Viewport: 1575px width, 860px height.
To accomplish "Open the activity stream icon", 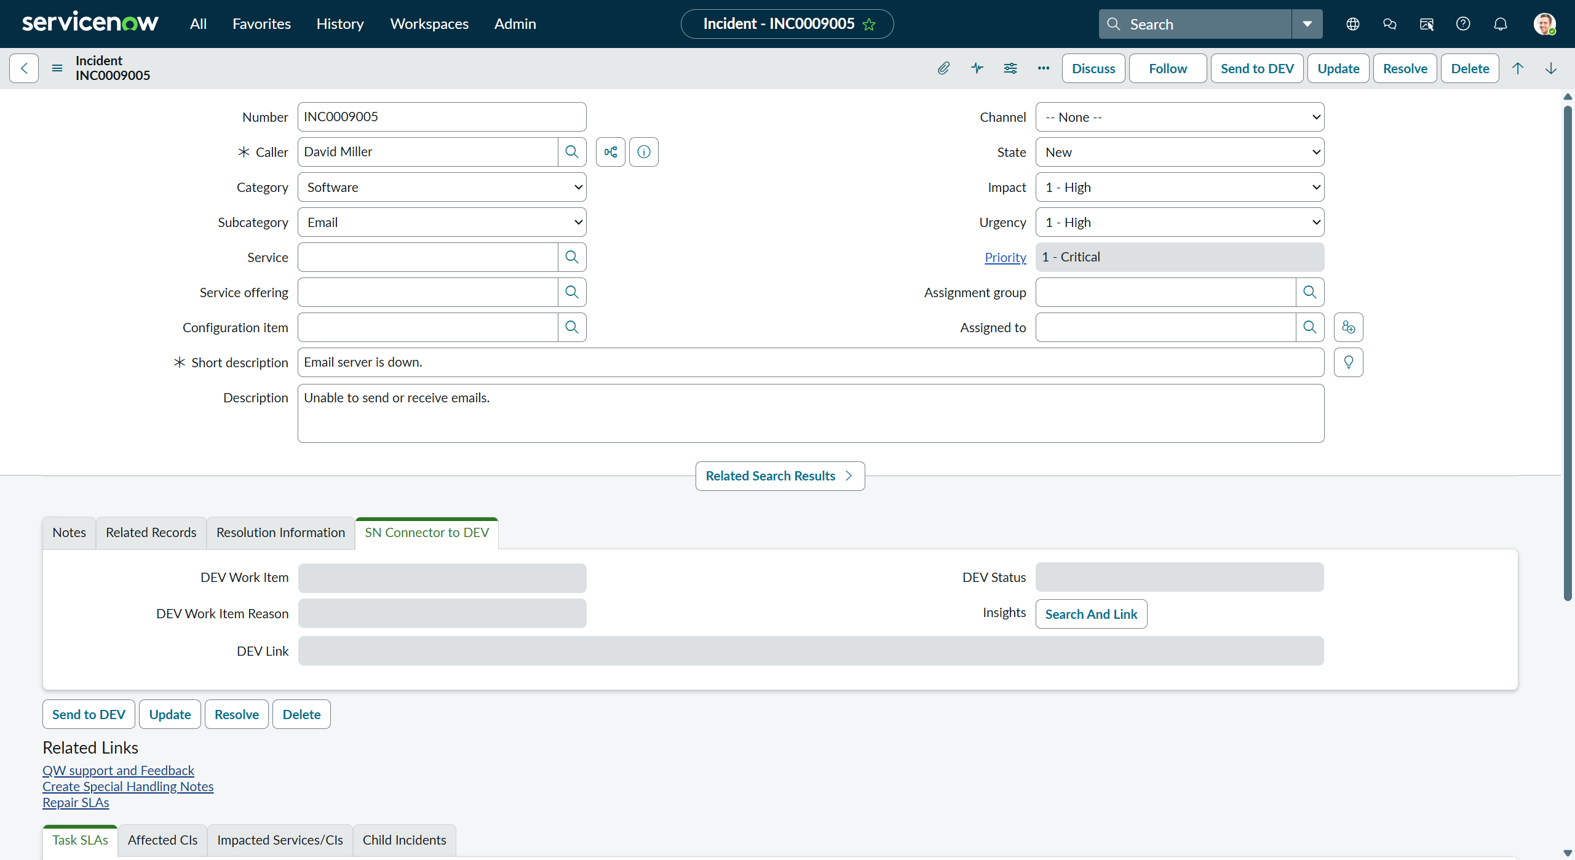I will pos(977,68).
